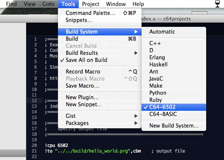Screen dimensions: 224x160
Task: Select Automatic build system
Action: (174, 32)
